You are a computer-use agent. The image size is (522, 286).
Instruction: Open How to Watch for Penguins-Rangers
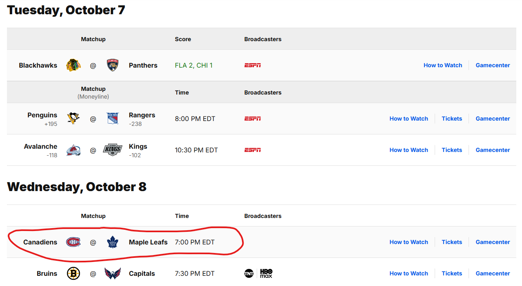409,119
